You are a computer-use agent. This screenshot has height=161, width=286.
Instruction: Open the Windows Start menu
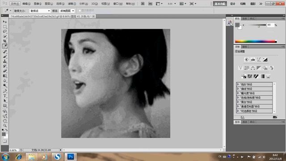point(5,157)
